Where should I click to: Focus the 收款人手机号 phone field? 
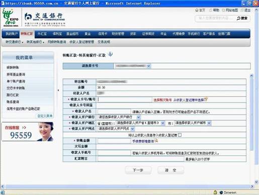(x=114, y=153)
